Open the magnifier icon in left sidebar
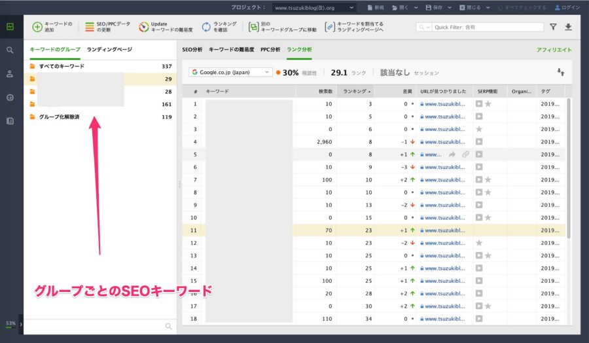 10,50
